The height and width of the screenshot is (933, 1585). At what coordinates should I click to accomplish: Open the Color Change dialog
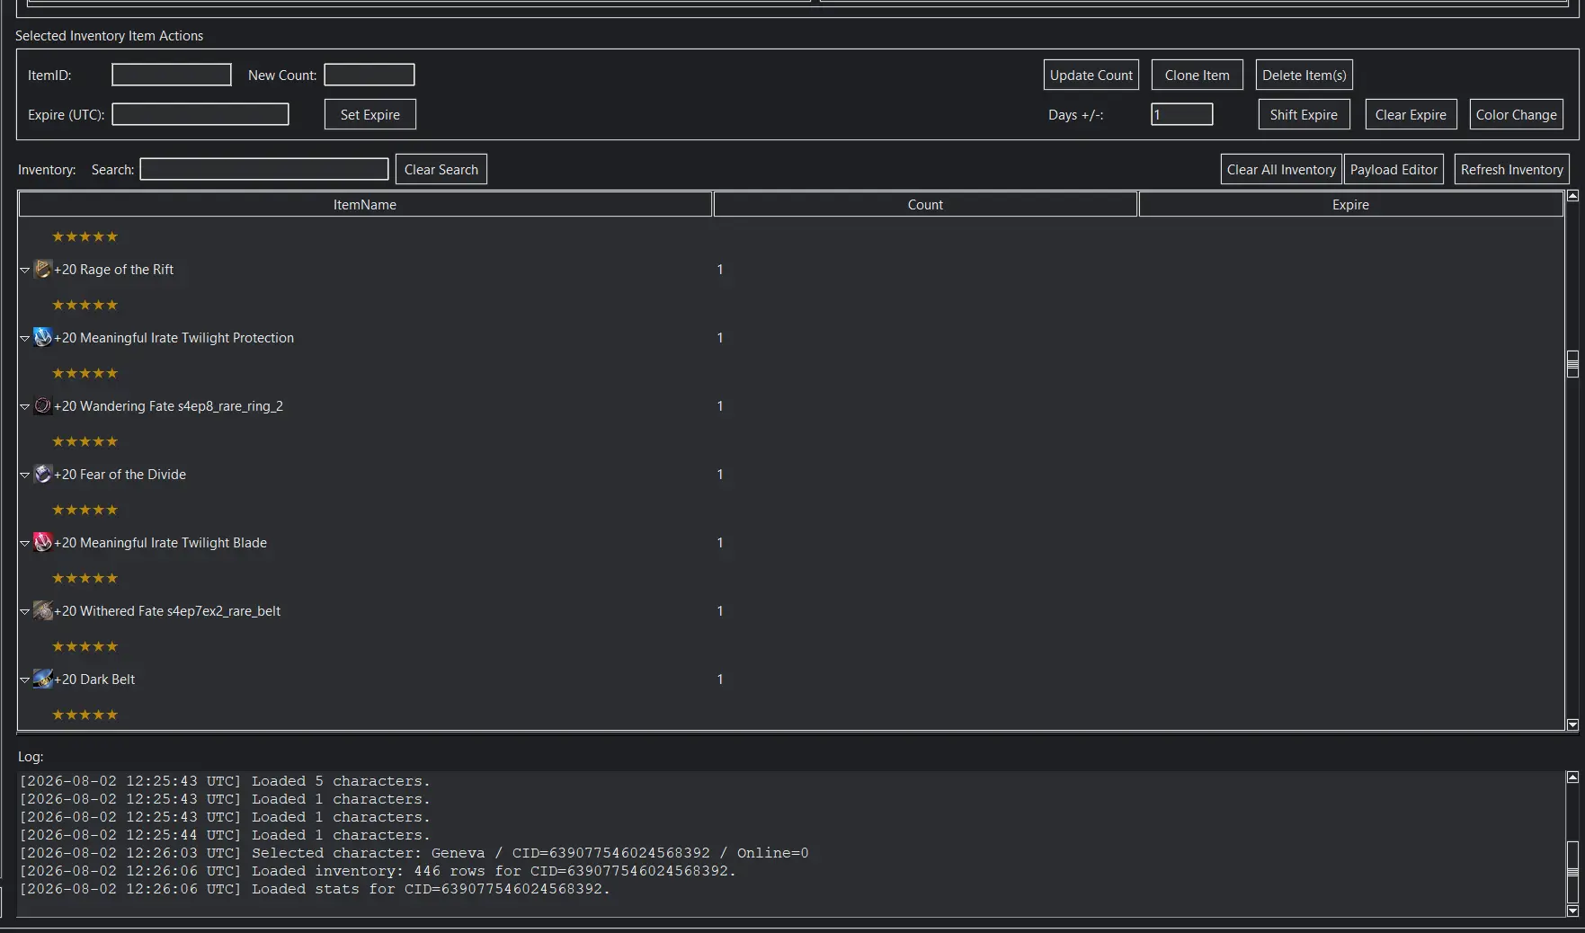tap(1516, 114)
